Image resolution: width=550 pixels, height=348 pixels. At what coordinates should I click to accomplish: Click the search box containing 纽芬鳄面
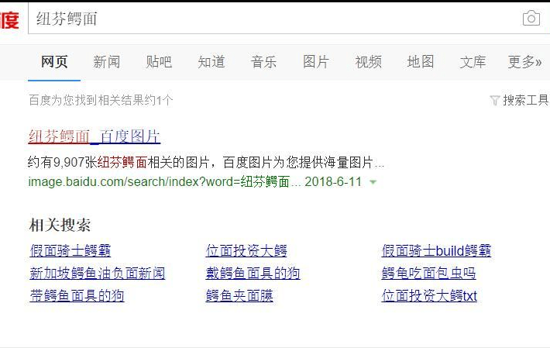pyautogui.click(x=271, y=19)
